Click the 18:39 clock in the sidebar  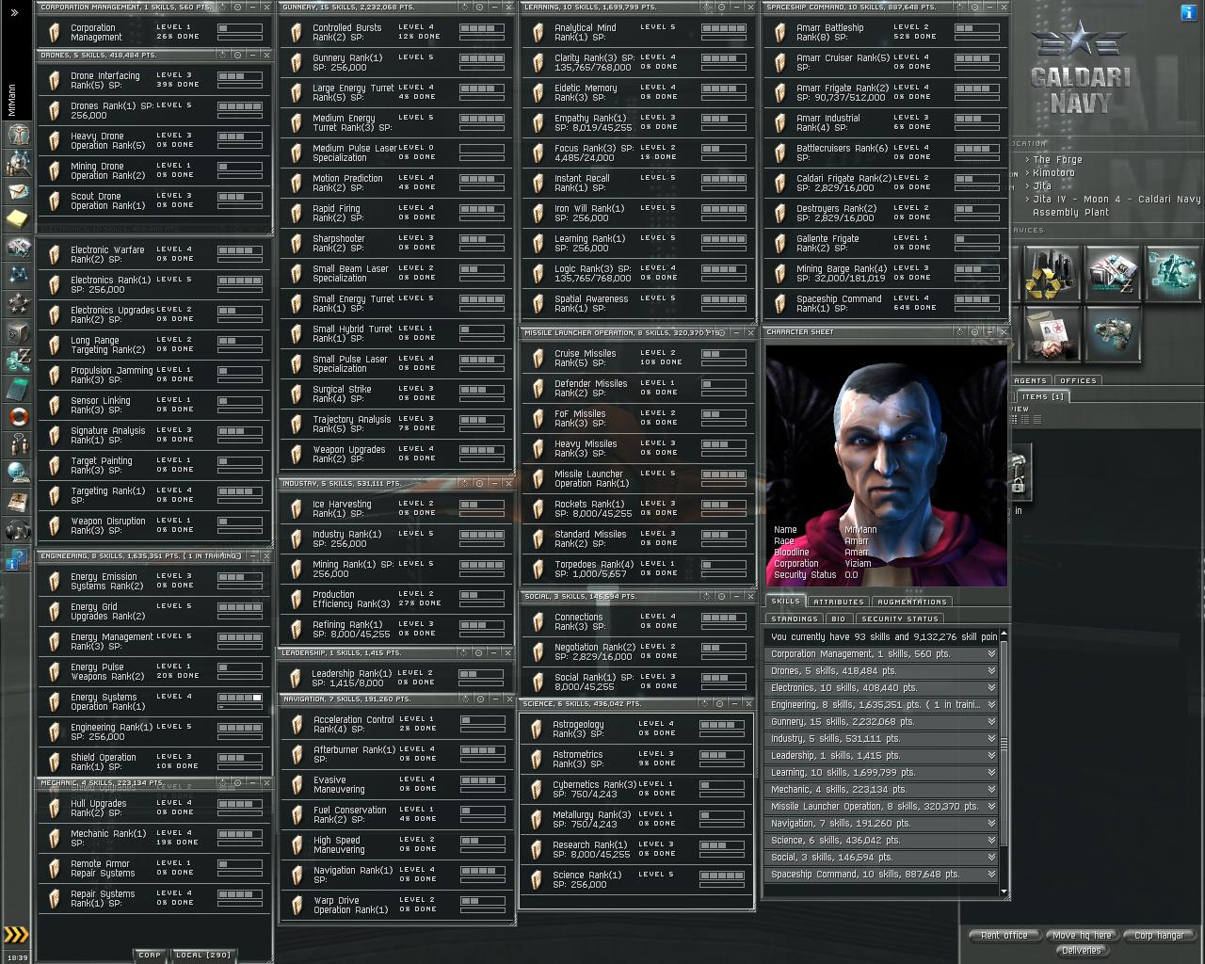17,957
